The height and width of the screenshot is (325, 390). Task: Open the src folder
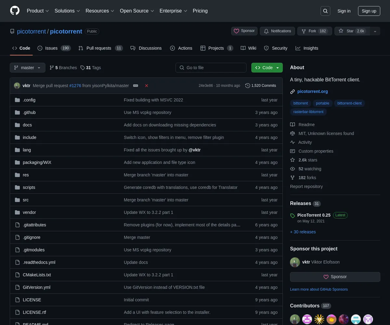coord(26,200)
